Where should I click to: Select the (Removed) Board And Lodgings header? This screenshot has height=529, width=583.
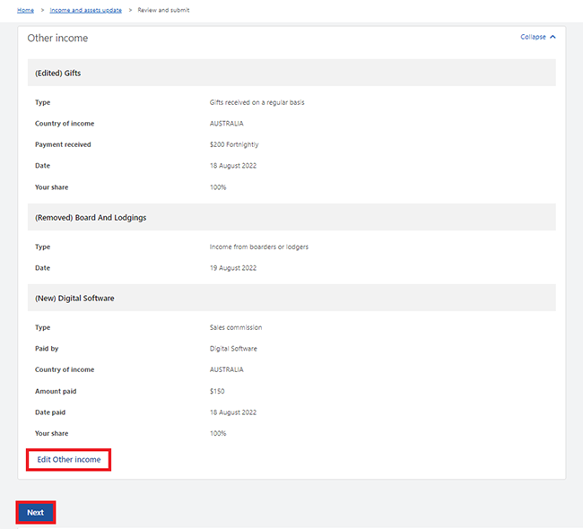(x=291, y=217)
